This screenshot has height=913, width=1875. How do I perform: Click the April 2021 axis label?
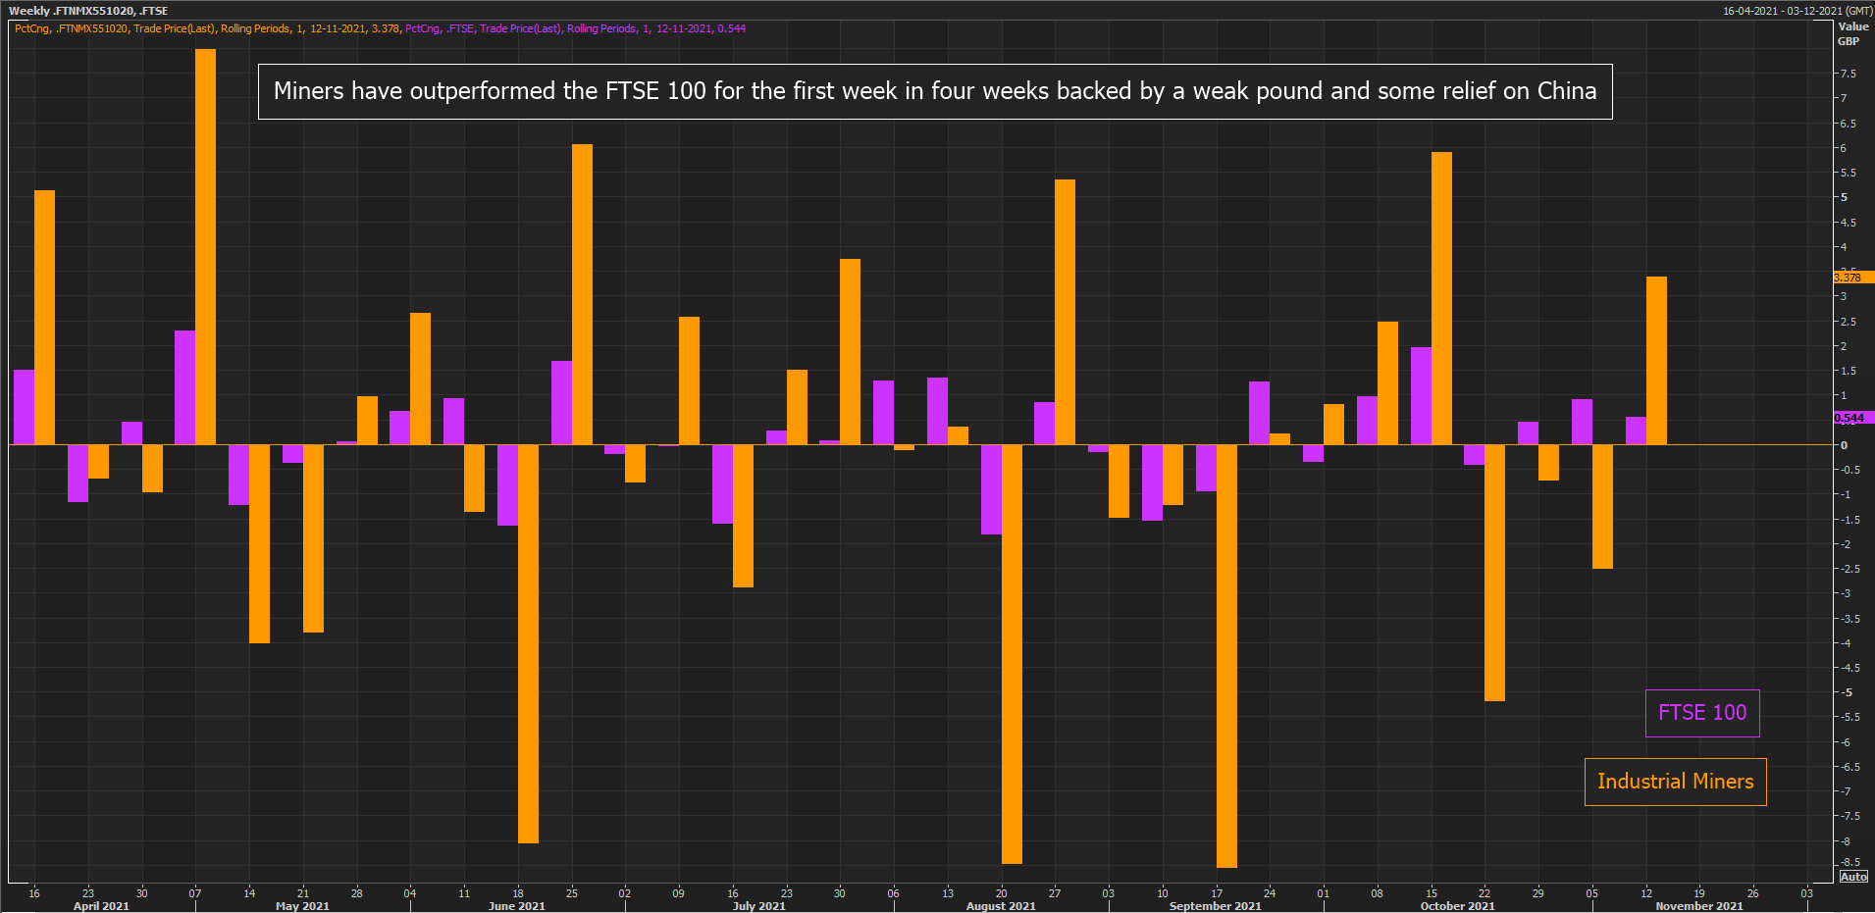pos(101,906)
